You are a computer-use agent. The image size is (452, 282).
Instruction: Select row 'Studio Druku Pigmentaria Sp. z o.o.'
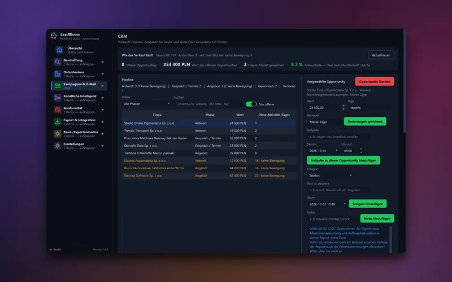tap(209, 123)
